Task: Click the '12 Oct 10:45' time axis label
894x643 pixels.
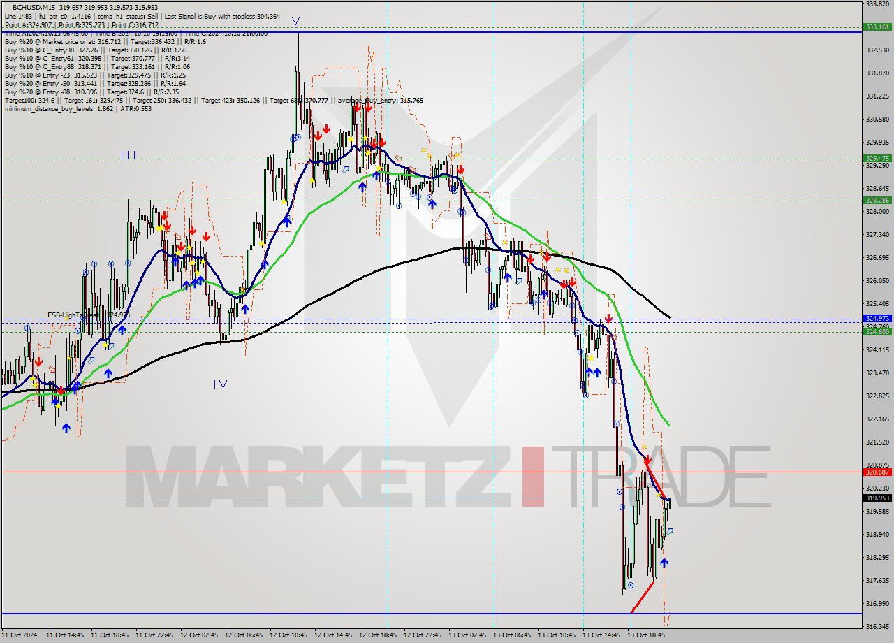Action: click(288, 635)
